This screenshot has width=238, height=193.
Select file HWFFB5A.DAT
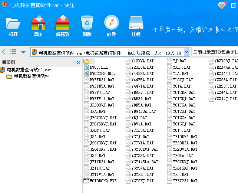click(99, 86)
